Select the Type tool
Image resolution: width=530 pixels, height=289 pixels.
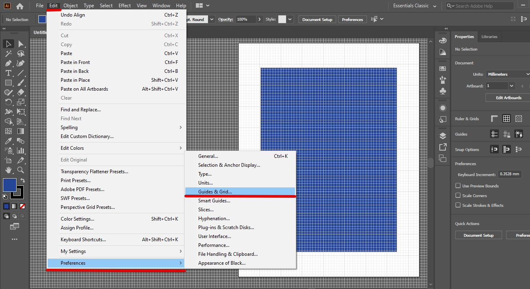pos(8,73)
